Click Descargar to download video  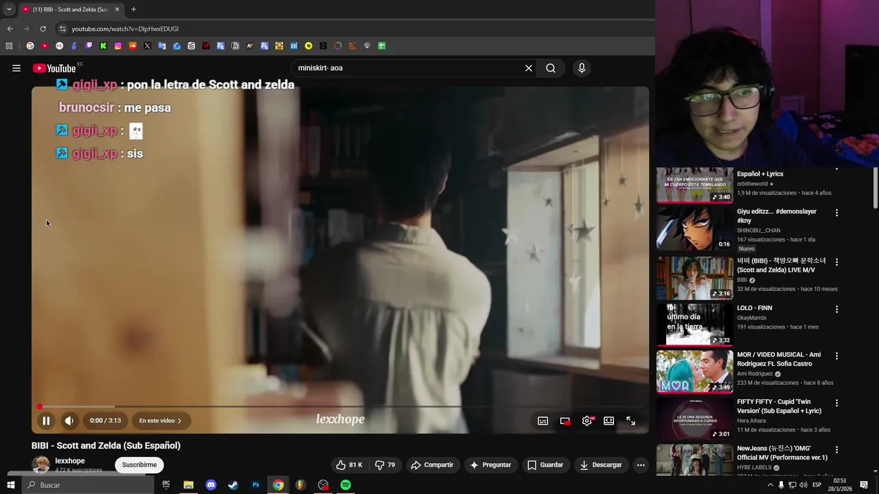(x=600, y=465)
